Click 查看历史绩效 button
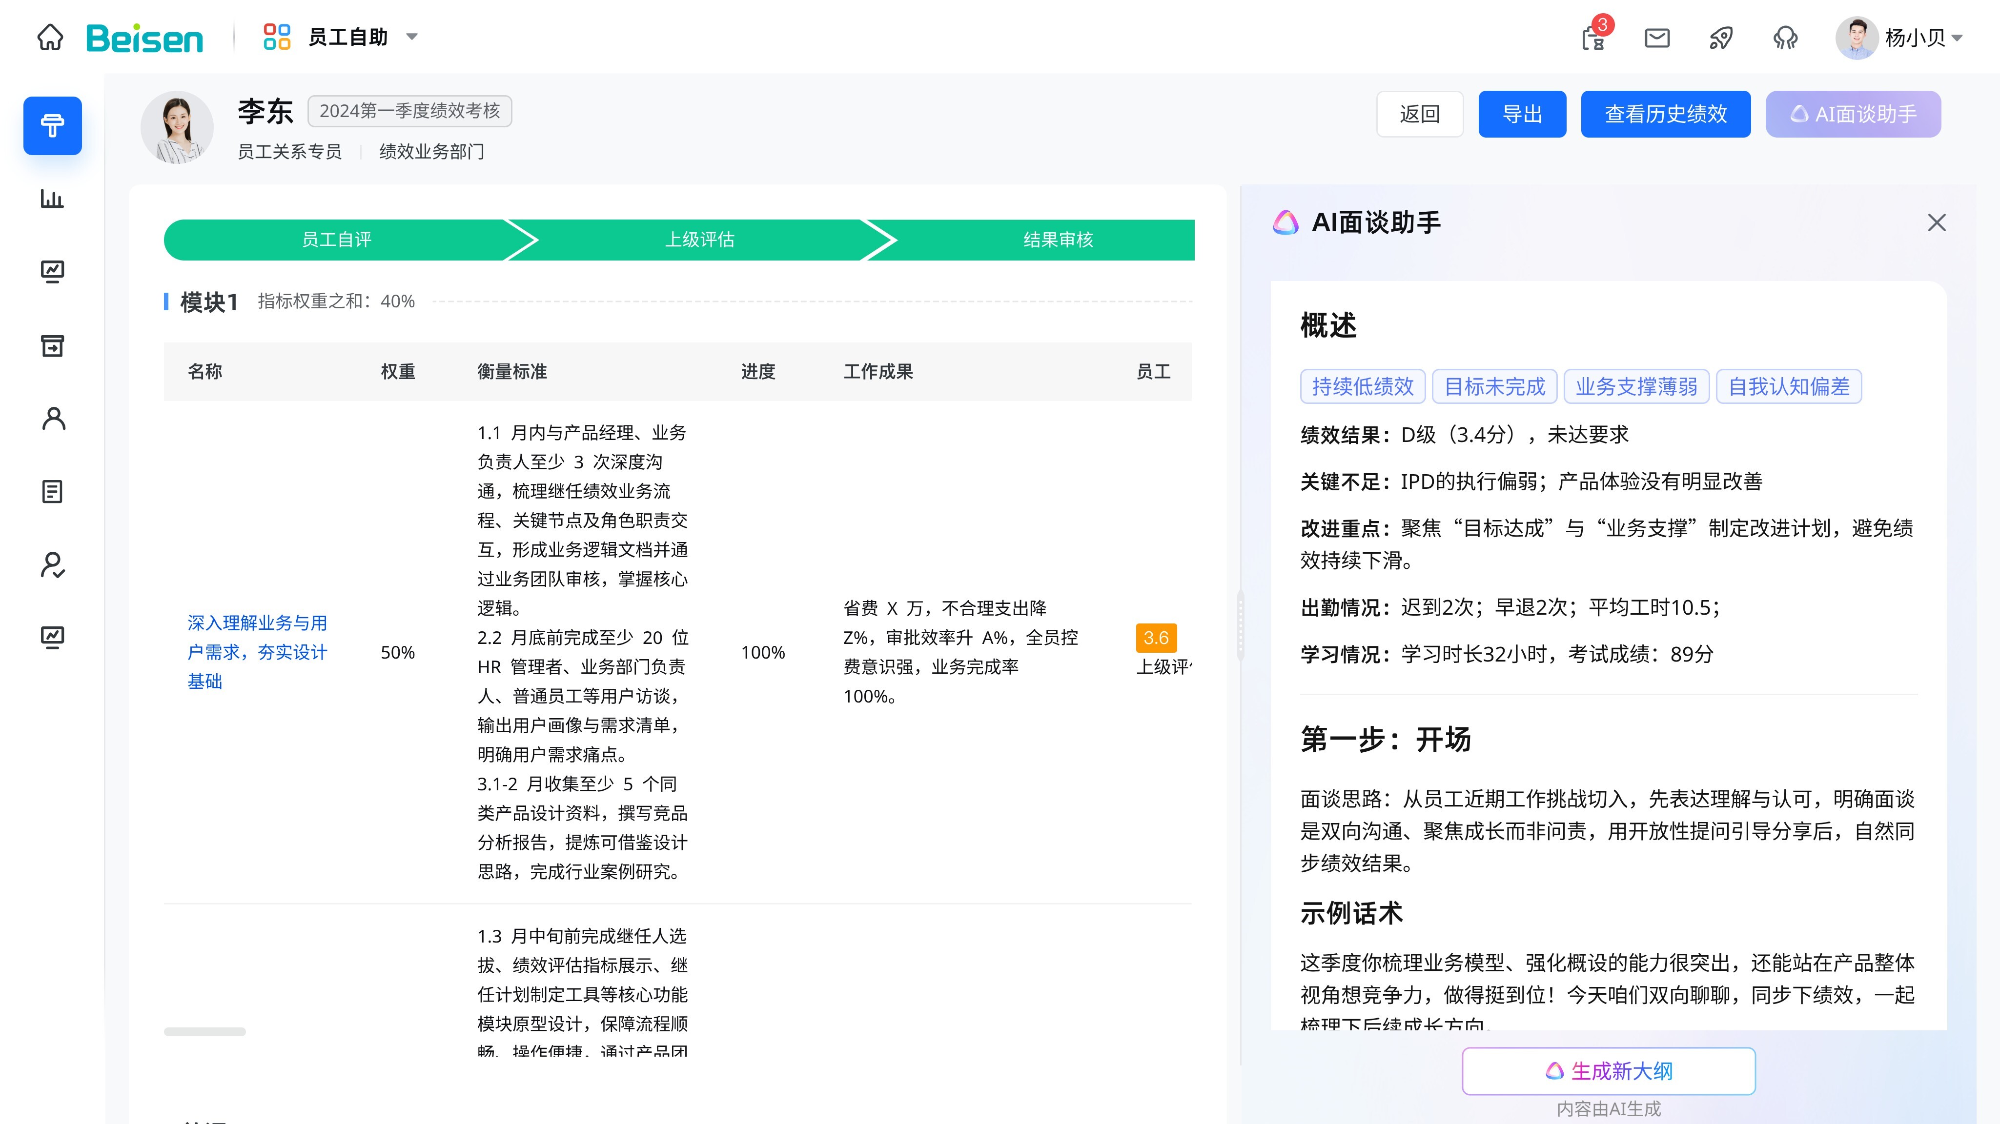Image resolution: width=2000 pixels, height=1124 pixels. (1665, 114)
